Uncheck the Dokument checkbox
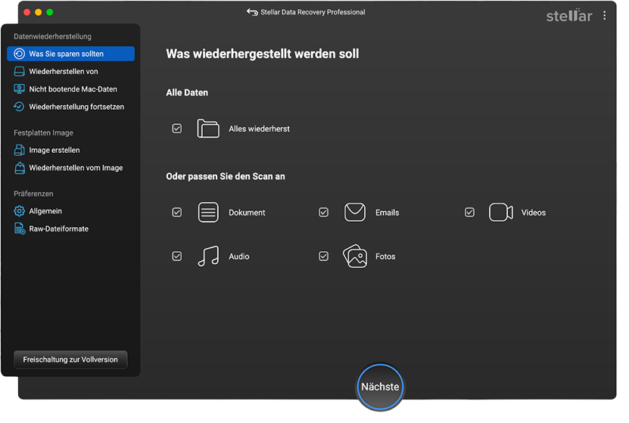Image resolution: width=629 pixels, height=423 pixels. click(x=177, y=213)
